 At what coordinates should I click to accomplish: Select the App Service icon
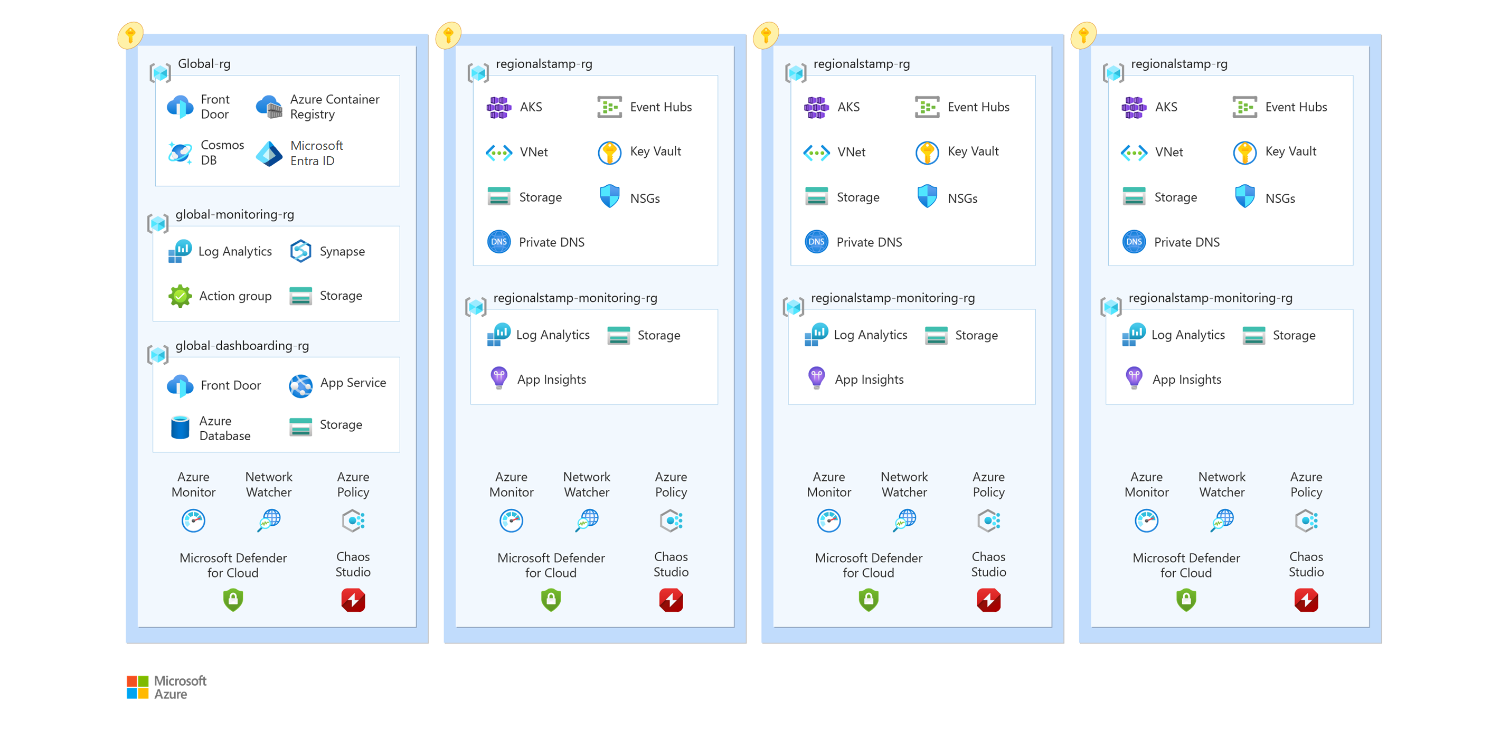tap(301, 385)
